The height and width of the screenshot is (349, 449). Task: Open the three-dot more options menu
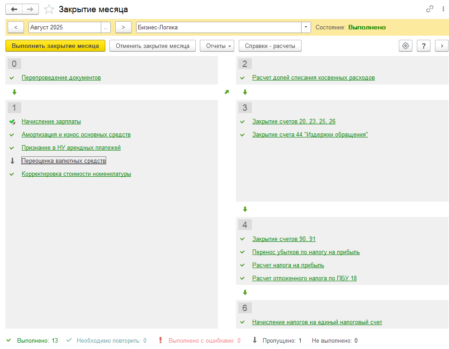pos(443,9)
